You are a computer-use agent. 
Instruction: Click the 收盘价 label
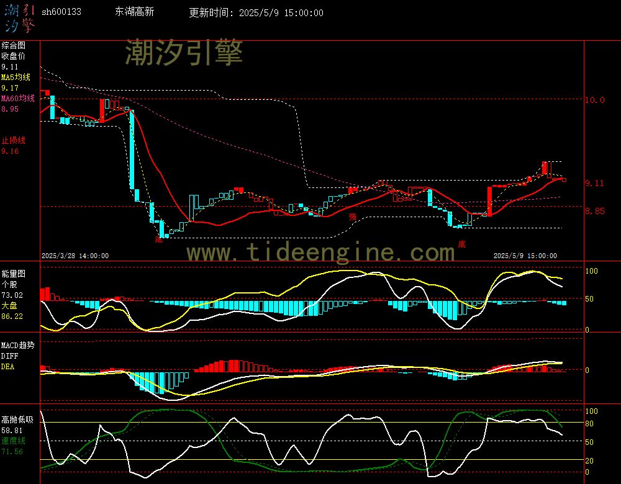pyautogui.click(x=13, y=56)
